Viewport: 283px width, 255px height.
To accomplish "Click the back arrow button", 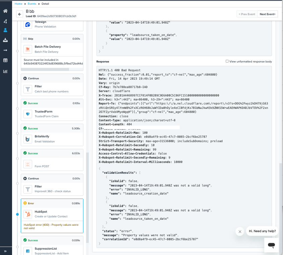I will click(19, 14).
